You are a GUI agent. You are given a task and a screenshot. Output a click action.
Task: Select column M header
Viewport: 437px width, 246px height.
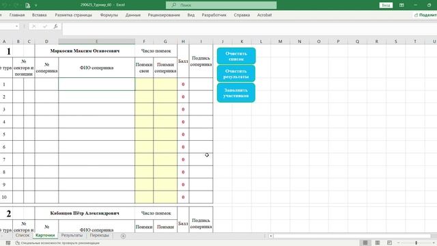coord(280,41)
